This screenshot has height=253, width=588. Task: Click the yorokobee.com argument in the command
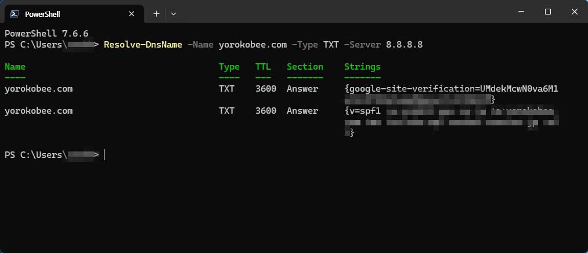252,45
